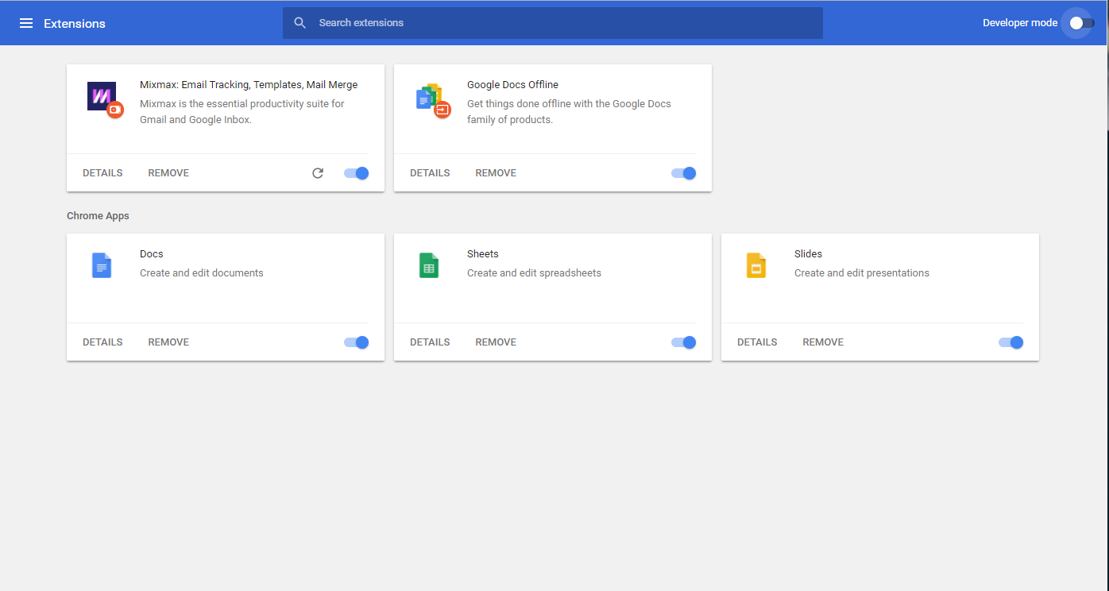This screenshot has height=591, width=1109.
Task: Click 'Create and edit spreadsheets' description
Action: [x=534, y=273]
